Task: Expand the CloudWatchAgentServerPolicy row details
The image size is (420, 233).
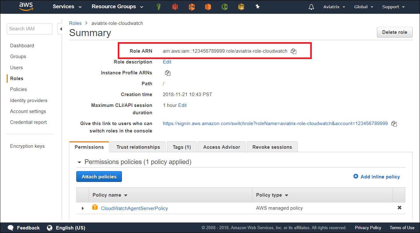Action: click(x=83, y=208)
